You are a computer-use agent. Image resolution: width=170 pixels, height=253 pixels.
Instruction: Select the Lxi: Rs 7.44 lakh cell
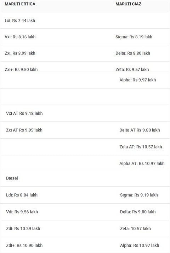tap(20, 21)
